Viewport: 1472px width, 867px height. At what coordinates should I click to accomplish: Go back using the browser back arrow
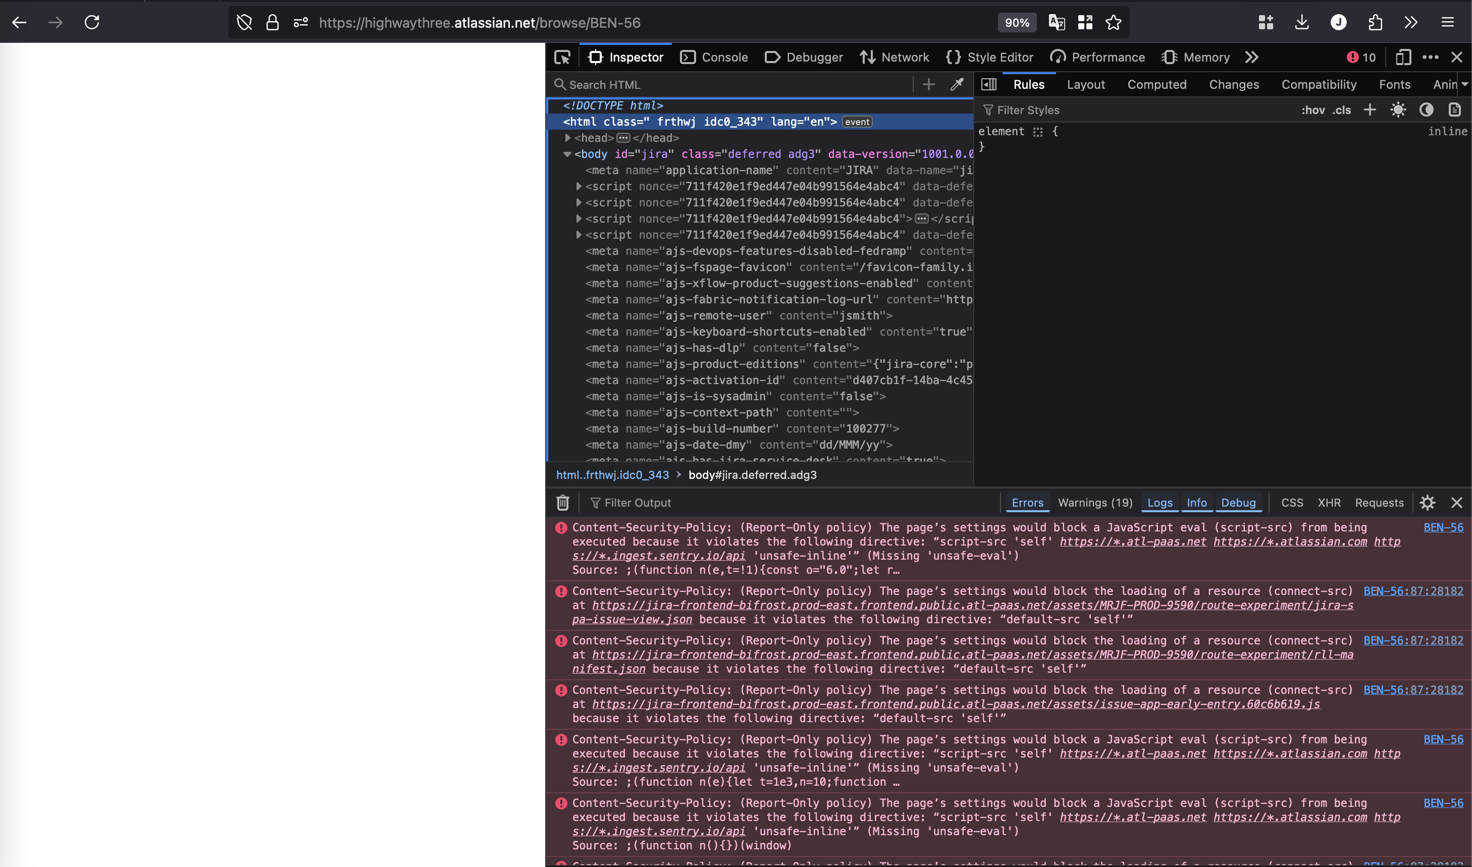click(x=19, y=23)
